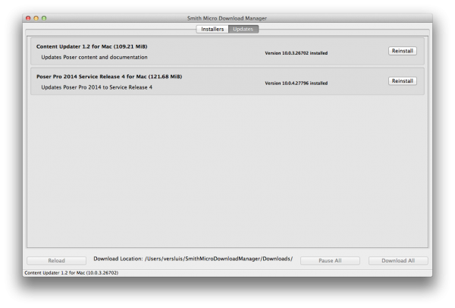The height and width of the screenshot is (308, 455).
Task: Minimize window with the yellow button
Action: click(36, 18)
